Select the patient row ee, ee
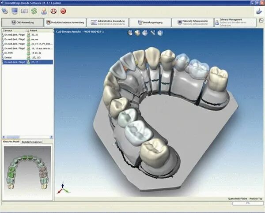The width and height of the screenshot is (265, 213). point(27,39)
